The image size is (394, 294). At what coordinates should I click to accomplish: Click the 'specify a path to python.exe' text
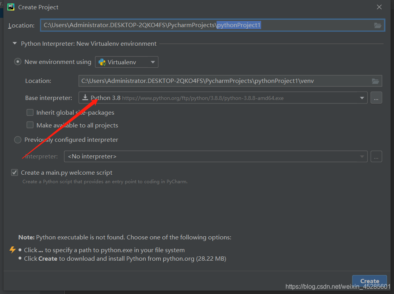104,250
